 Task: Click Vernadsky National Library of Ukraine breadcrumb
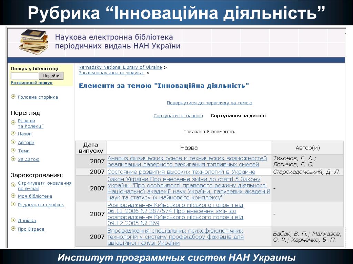pyautogui.click(x=120, y=67)
